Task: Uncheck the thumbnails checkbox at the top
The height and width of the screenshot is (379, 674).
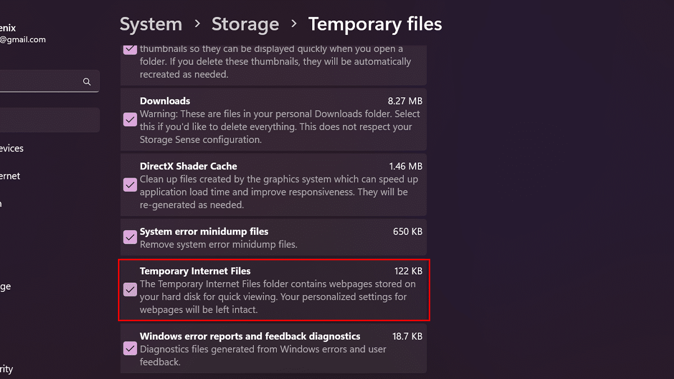Action: pyautogui.click(x=130, y=49)
